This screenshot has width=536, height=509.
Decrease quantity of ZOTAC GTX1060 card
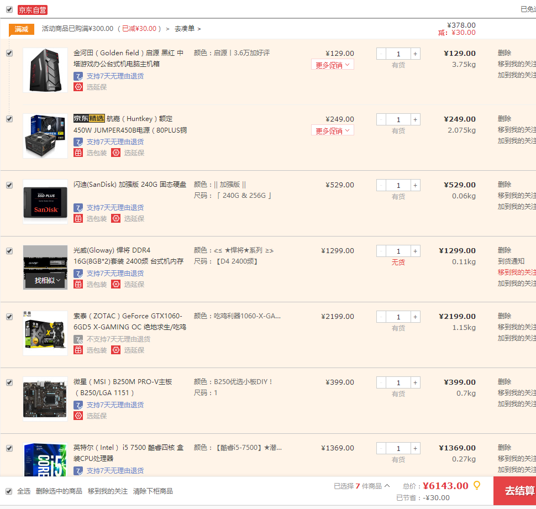click(381, 317)
